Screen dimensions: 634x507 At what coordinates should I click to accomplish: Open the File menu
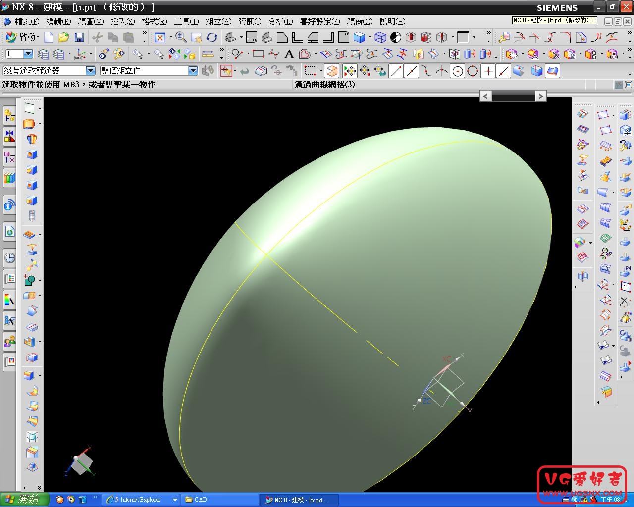point(27,21)
